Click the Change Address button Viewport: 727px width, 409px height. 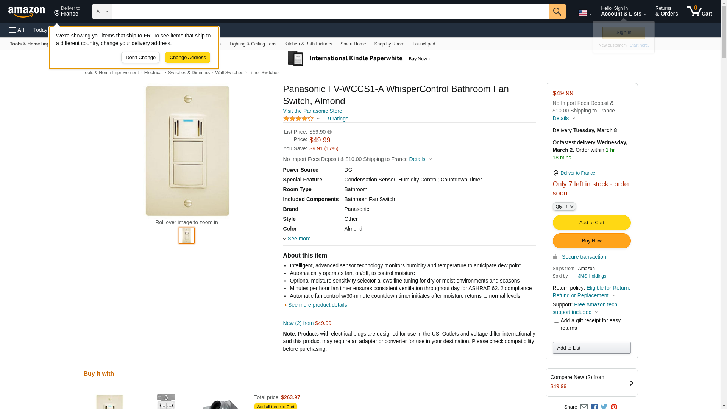187,58
